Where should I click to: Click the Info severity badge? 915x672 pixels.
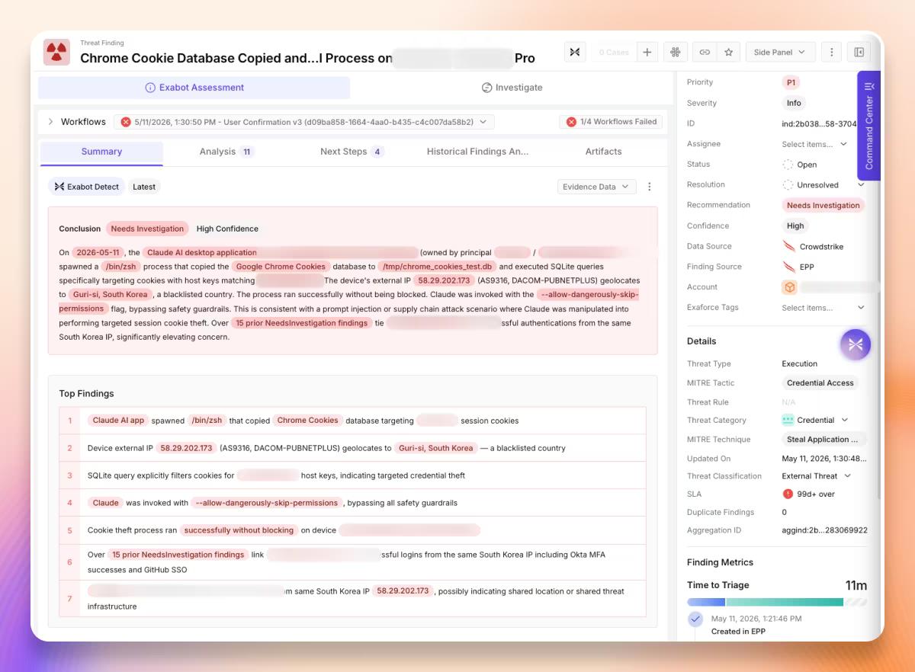[x=794, y=103]
